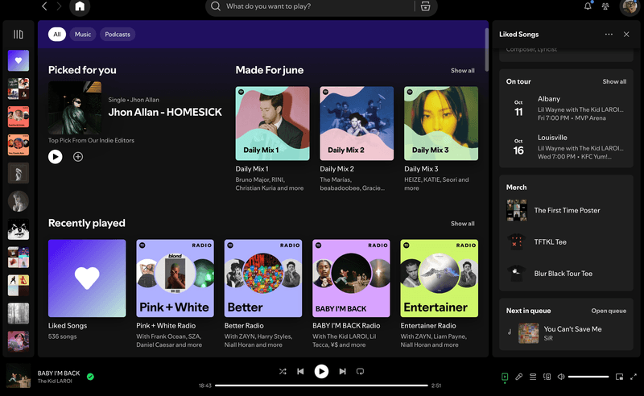
Task: Select the Podcasts filter tab
Action: [x=118, y=35]
